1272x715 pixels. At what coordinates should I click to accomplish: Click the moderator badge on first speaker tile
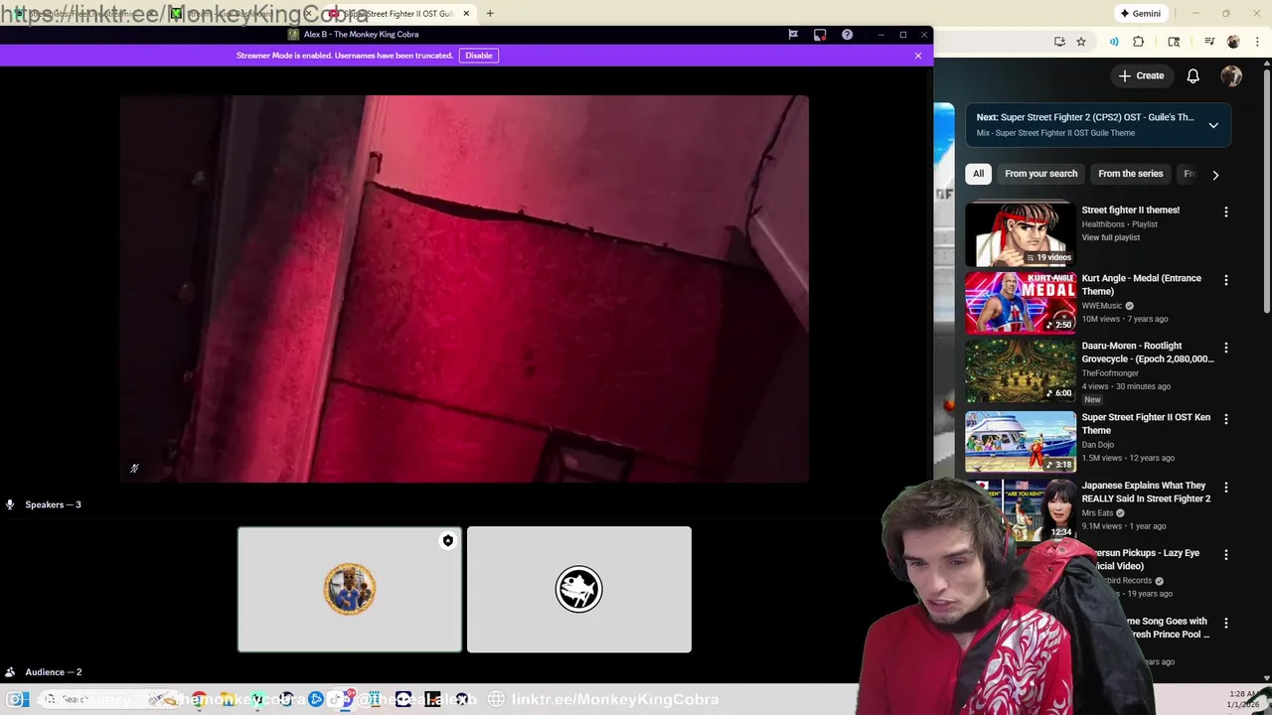point(448,541)
